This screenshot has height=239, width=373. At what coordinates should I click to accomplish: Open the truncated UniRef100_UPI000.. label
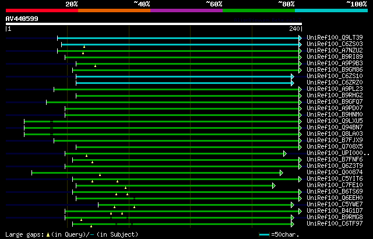(338, 153)
